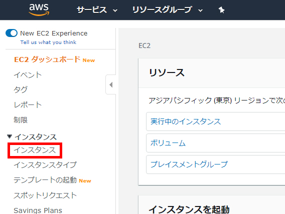
Task: Collapse sidebar using the left arrow handle
Action: 111,84
